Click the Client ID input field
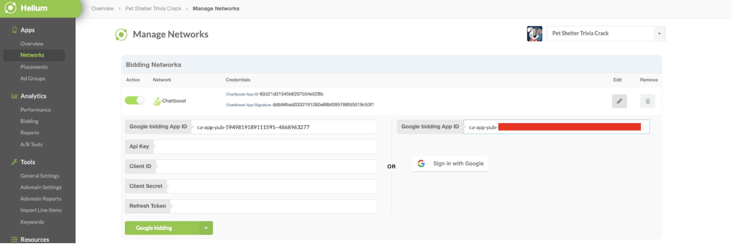The image size is (734, 245). tap(267, 167)
